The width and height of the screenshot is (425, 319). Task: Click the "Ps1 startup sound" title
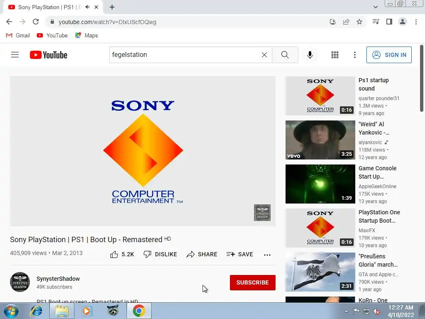(374, 84)
